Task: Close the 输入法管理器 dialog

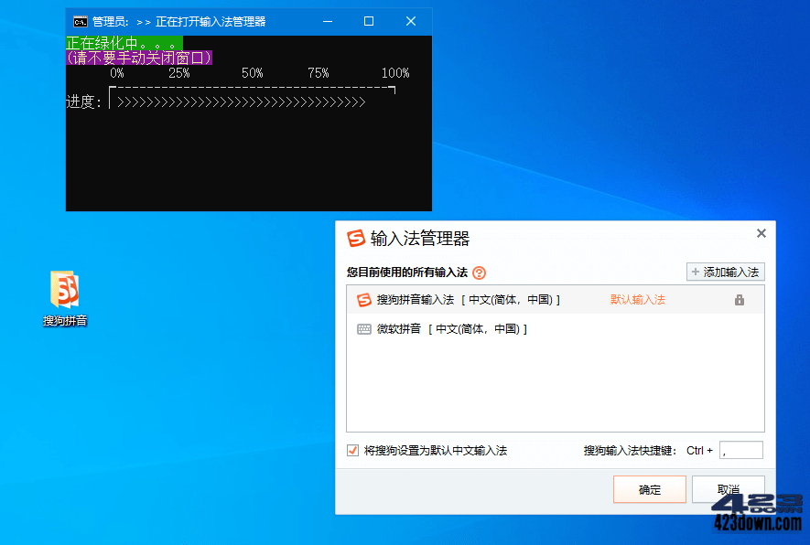Action: click(761, 233)
